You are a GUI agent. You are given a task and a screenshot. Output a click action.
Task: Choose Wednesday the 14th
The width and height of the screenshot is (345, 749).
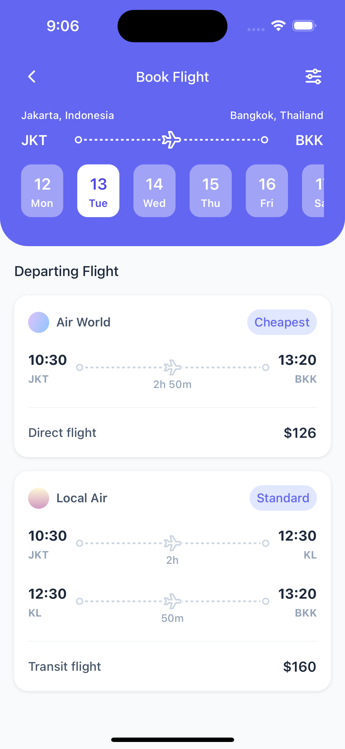tap(155, 191)
